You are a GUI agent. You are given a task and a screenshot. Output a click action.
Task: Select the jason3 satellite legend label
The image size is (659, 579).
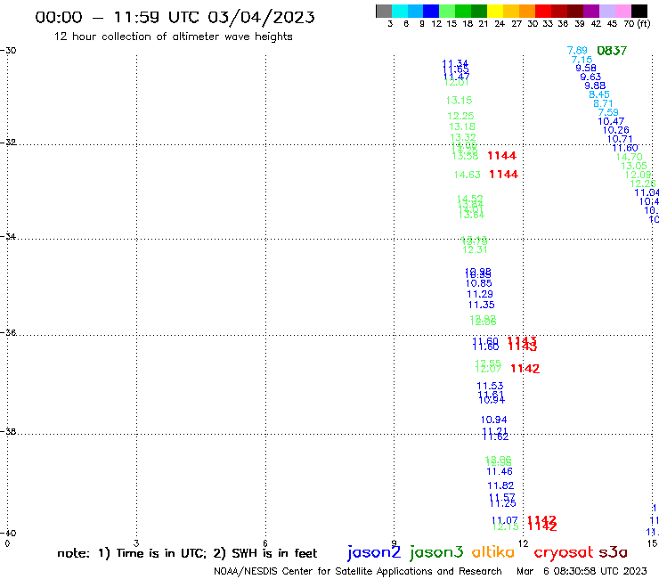[436, 552]
